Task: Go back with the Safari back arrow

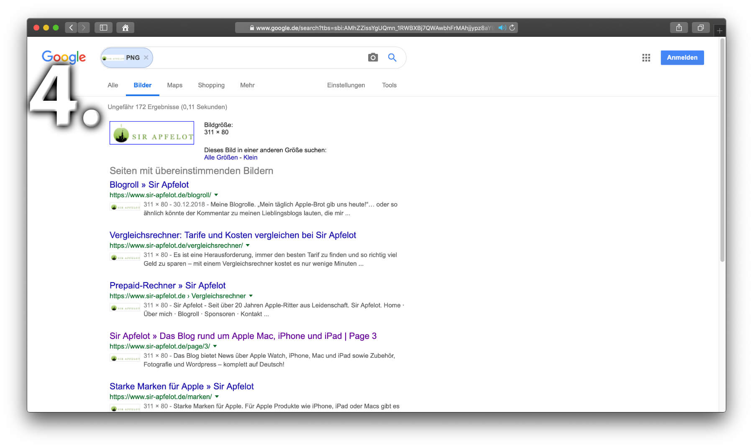Action: pos(71,28)
